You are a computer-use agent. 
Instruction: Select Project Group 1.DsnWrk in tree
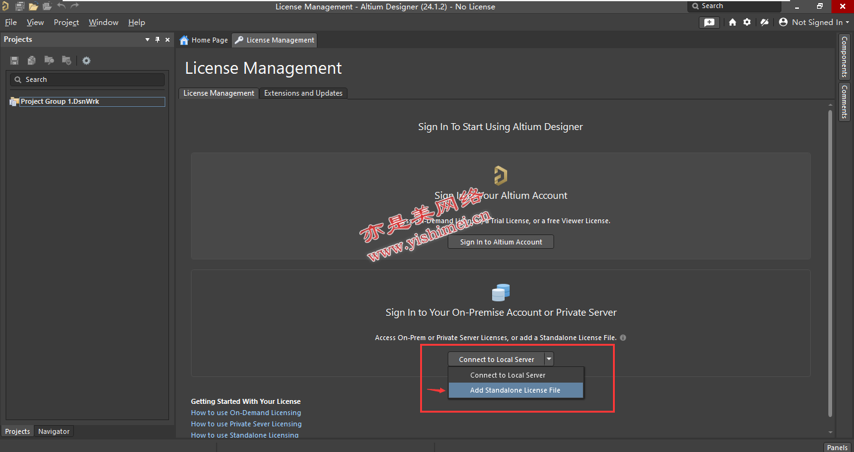(93, 101)
